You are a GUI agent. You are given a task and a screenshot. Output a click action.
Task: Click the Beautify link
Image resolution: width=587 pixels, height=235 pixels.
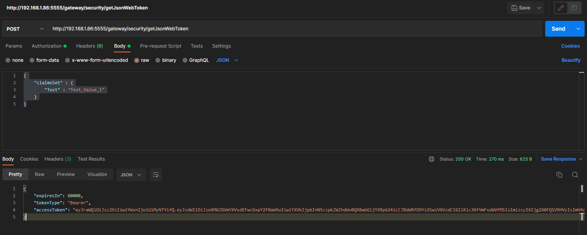tap(571, 60)
